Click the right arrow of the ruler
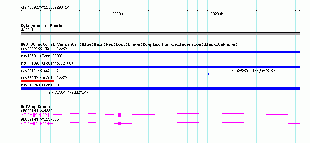 (299, 11)
